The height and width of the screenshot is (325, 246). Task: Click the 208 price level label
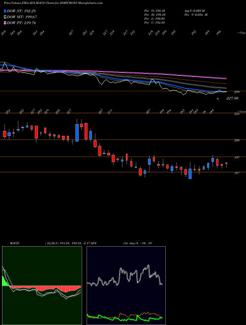[x=237, y=140]
